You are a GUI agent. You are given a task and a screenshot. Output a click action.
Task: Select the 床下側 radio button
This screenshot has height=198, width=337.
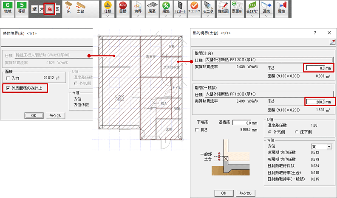click(297, 131)
